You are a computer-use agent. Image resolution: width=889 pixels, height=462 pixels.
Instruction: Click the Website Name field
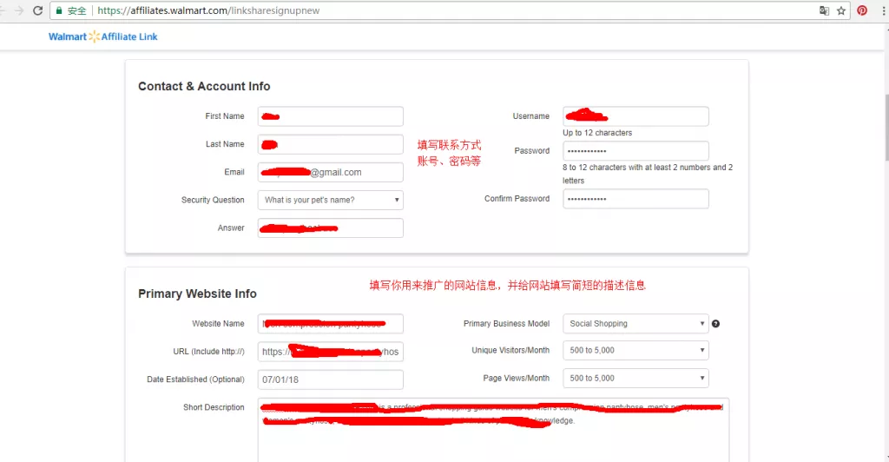point(331,324)
